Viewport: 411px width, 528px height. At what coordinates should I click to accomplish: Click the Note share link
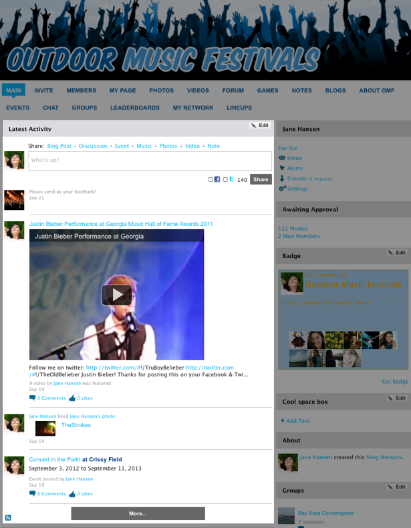(213, 146)
